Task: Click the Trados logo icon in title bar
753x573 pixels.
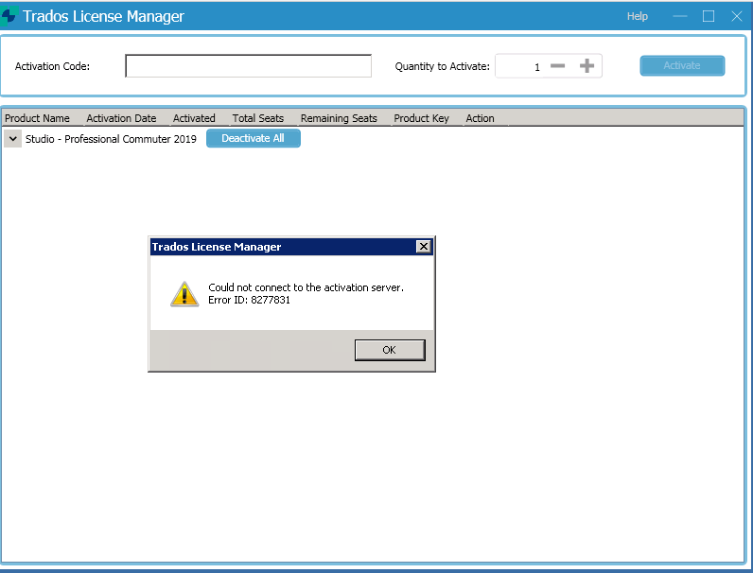Action: (9, 16)
